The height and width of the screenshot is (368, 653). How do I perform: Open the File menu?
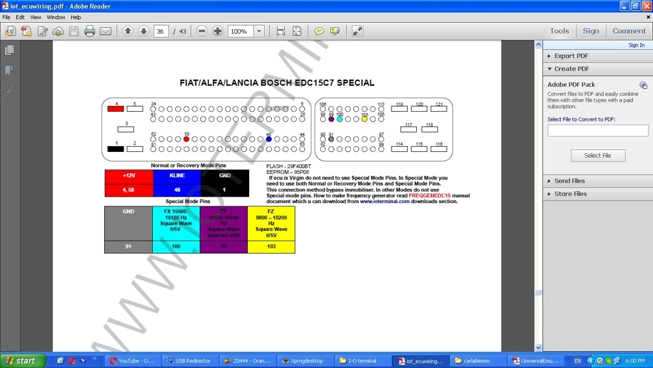[x=6, y=17]
